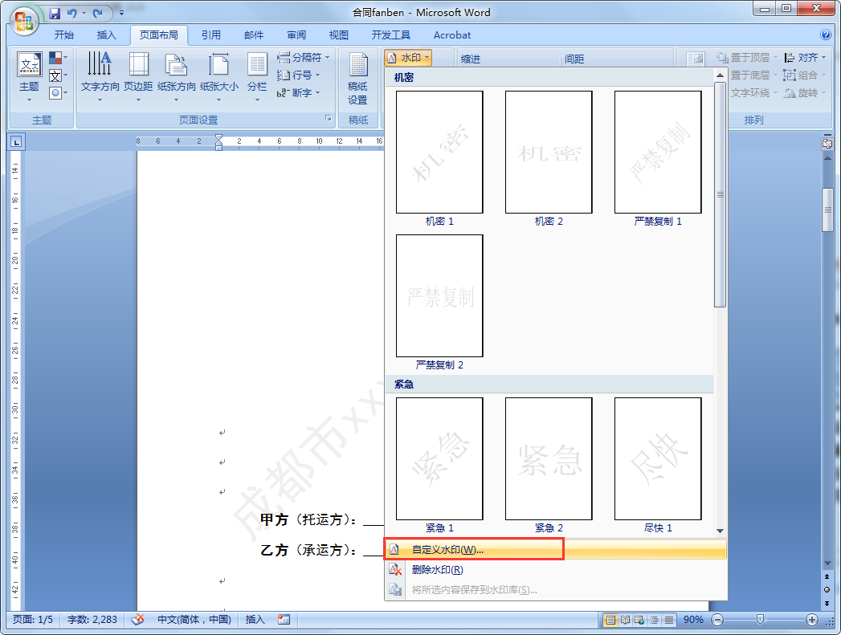This screenshot has width=841, height=635.
Task: Click the Help question mark icon
Action: pyautogui.click(x=826, y=35)
